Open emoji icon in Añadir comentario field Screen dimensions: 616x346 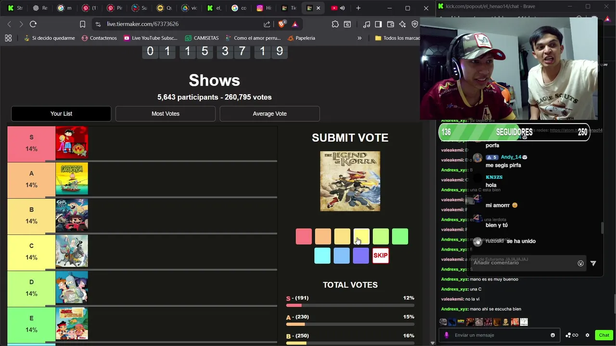tap(580, 263)
